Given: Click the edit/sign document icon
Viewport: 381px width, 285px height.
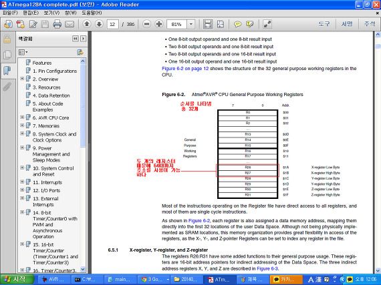Looking at the screenshot, I should tap(33, 24).
